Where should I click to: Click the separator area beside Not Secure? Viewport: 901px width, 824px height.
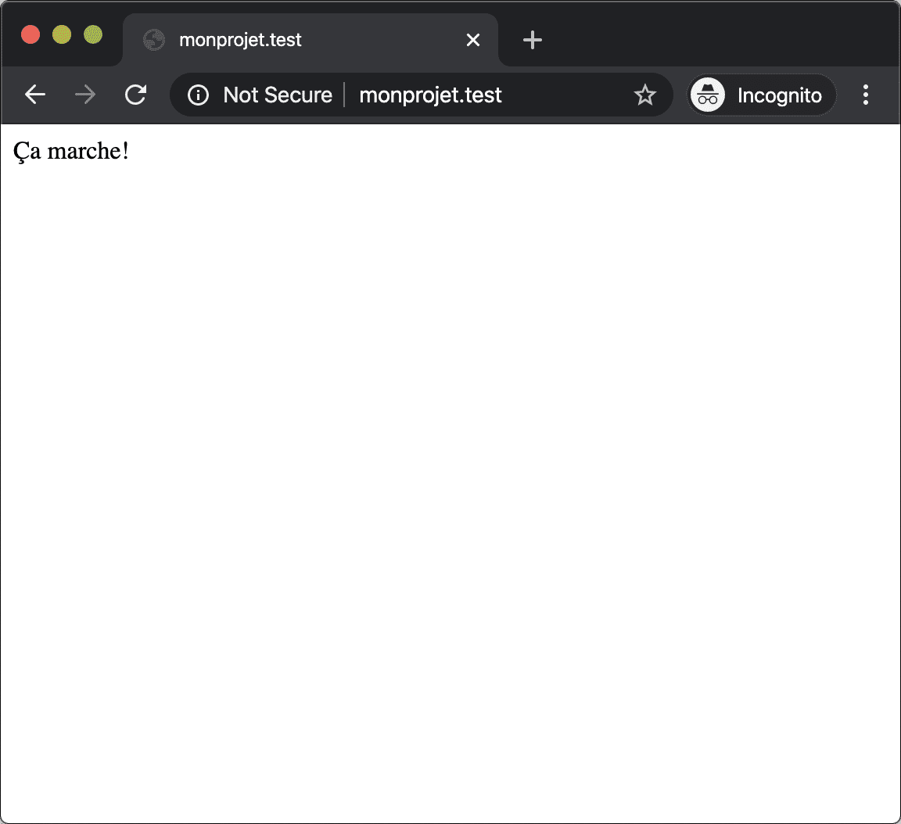point(344,95)
